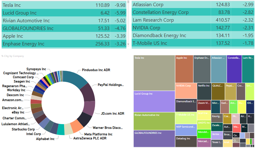255x148 pixels.
Task: Select the Tesla Inc table row
Action: pos(64,5)
